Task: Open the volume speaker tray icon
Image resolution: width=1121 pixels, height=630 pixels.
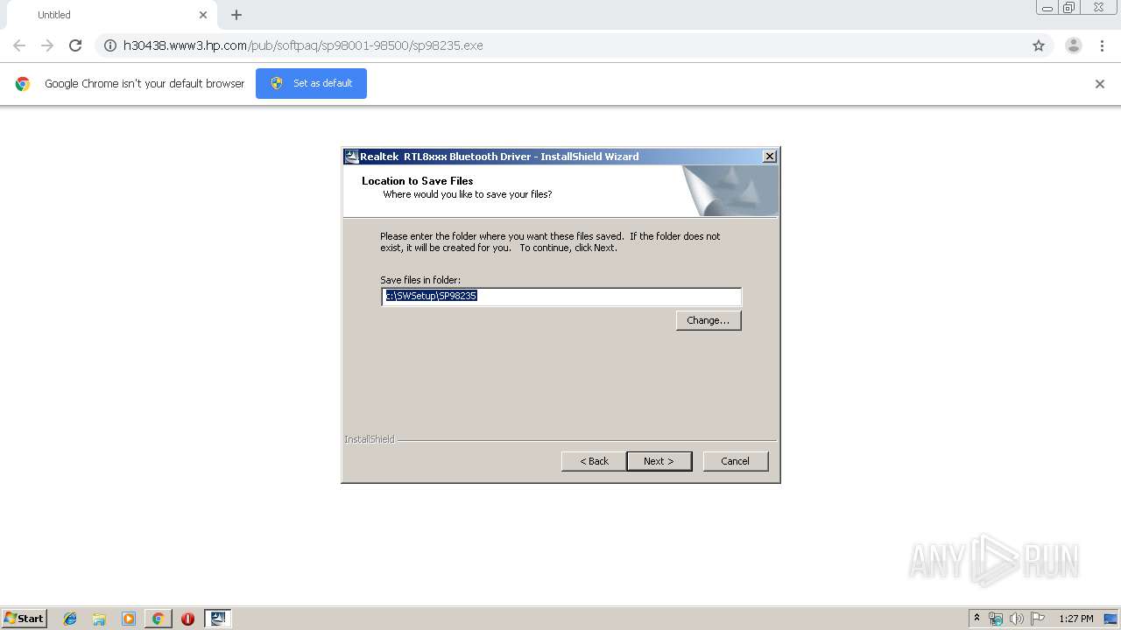Action: pos(1017,619)
